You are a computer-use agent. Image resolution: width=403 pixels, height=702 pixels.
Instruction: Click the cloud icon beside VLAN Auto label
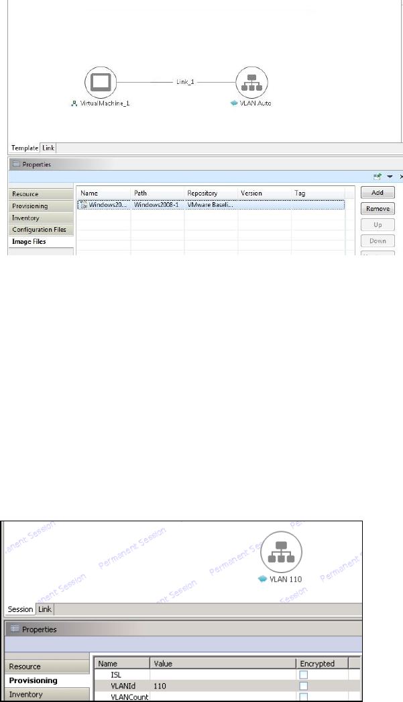[x=233, y=103]
